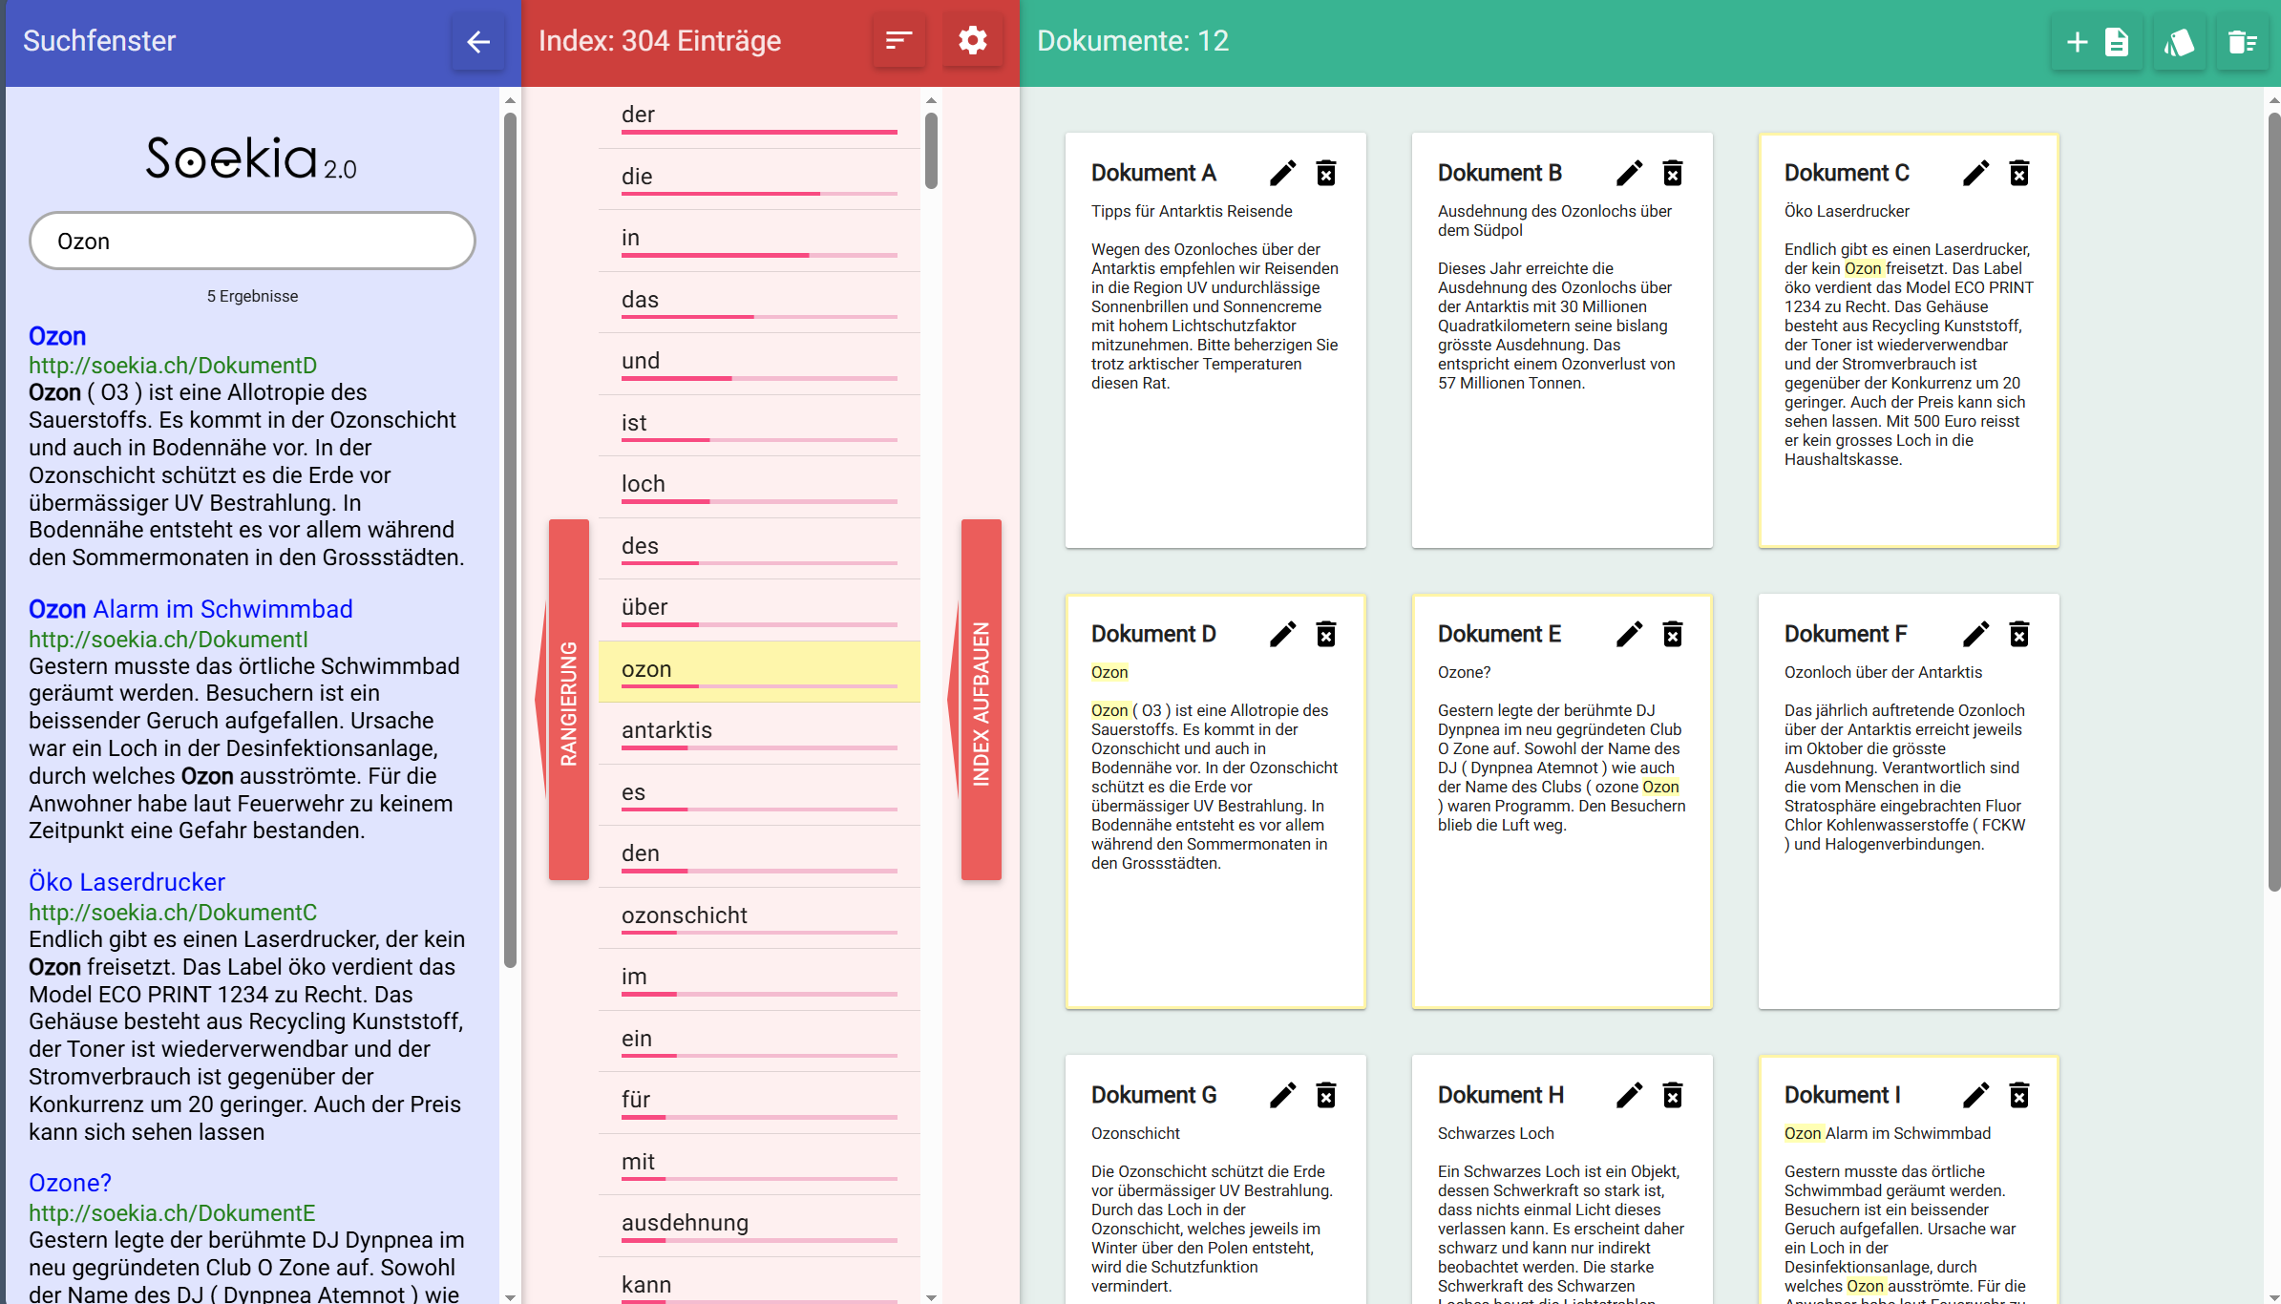Open index settings gear
This screenshot has height=1304, width=2281.
tap(972, 41)
